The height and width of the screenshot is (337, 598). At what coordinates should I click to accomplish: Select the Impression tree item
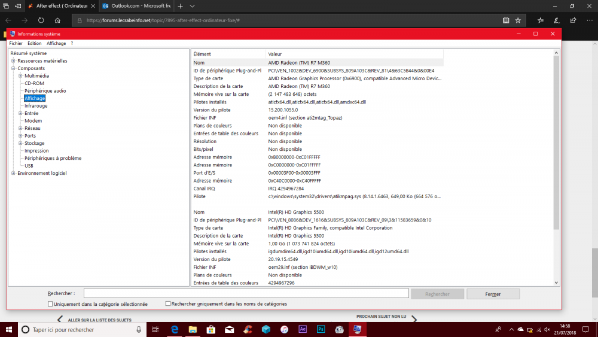click(36, 151)
